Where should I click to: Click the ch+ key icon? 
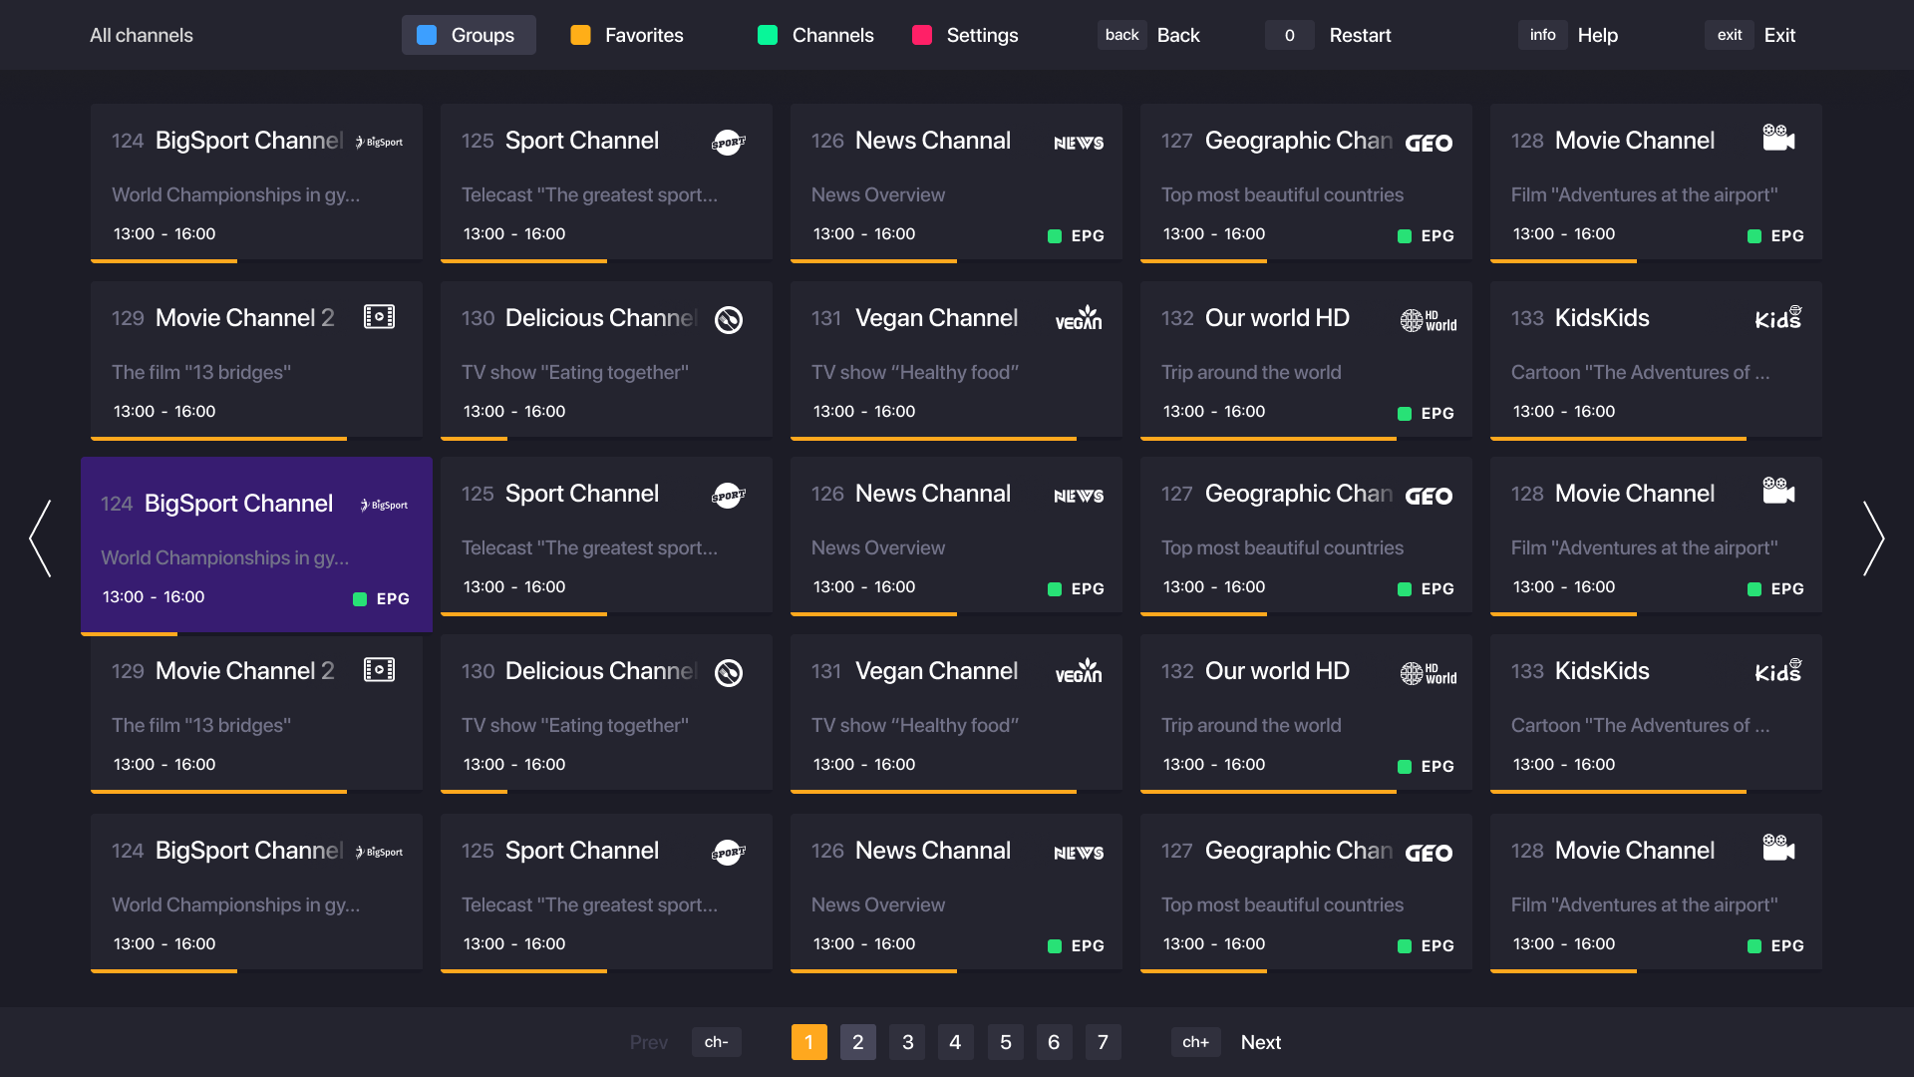point(1195,1042)
